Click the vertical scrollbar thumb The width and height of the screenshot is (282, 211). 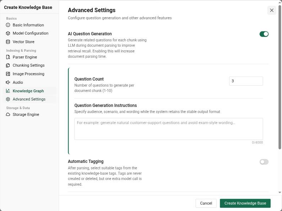pos(280,77)
